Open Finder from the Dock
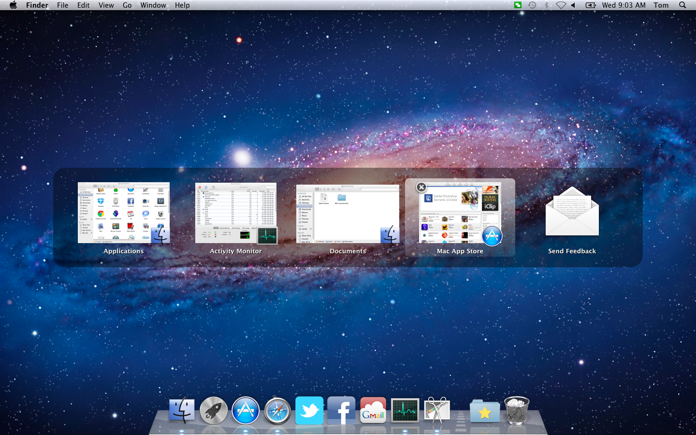 (182, 410)
